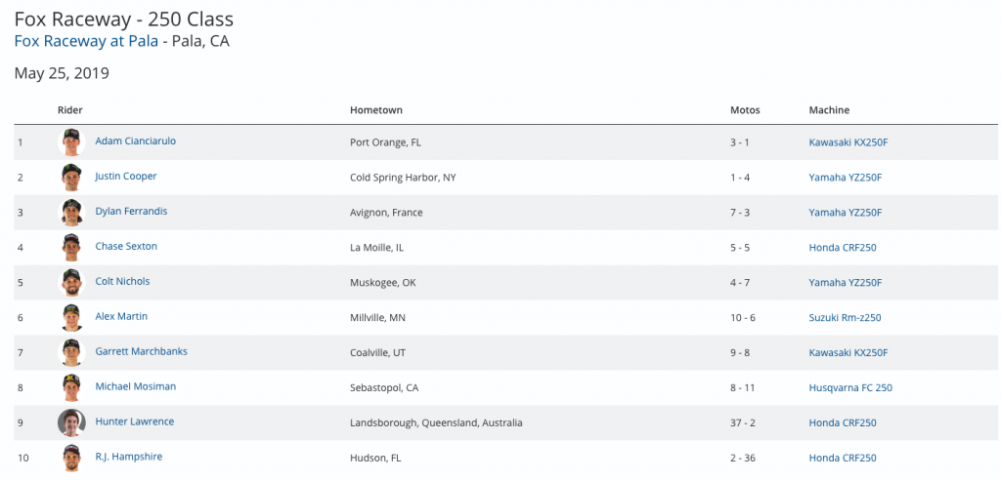Open the Fox Raceway at Pala link
This screenshot has width=1001, height=481.
coord(86,41)
